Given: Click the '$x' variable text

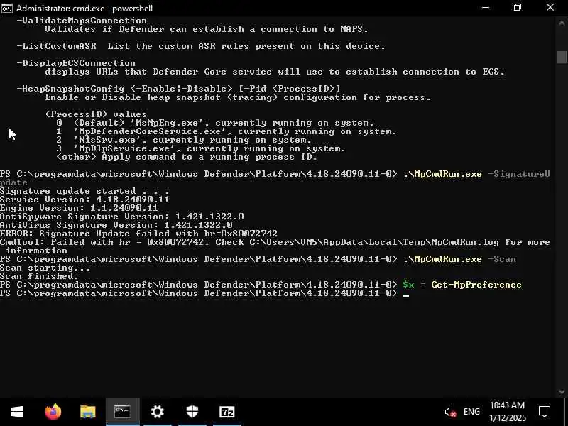Looking at the screenshot, I should click(x=408, y=285).
